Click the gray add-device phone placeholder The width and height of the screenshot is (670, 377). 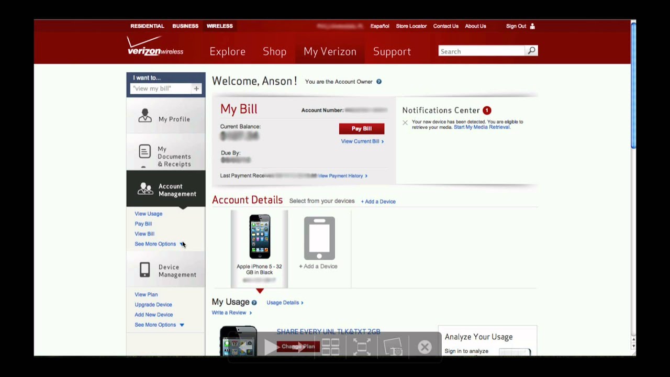pyautogui.click(x=319, y=238)
